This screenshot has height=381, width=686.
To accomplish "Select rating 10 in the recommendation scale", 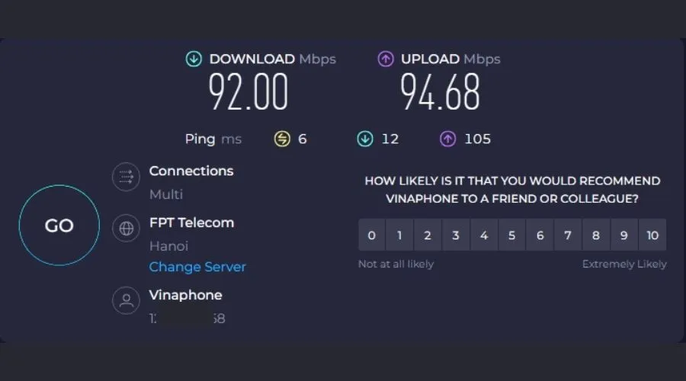I will click(x=652, y=235).
